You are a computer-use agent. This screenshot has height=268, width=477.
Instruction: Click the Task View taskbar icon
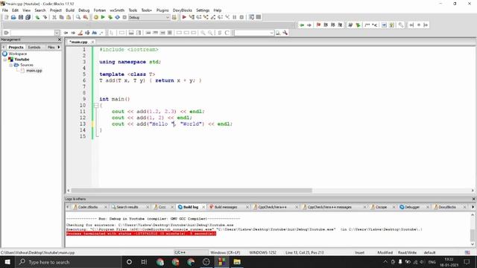click(144, 262)
